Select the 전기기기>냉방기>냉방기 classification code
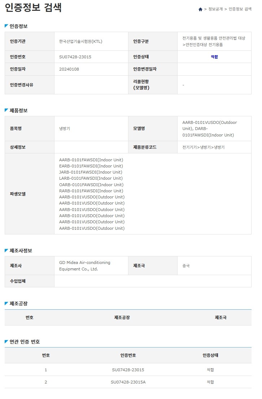This screenshot has height=399, width=262. (x=203, y=147)
